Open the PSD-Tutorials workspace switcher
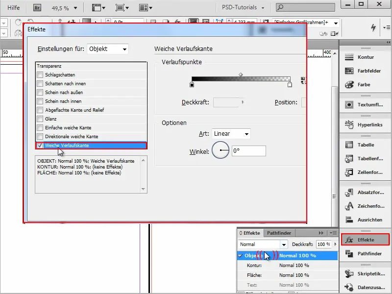392x294 pixels. (243, 7)
